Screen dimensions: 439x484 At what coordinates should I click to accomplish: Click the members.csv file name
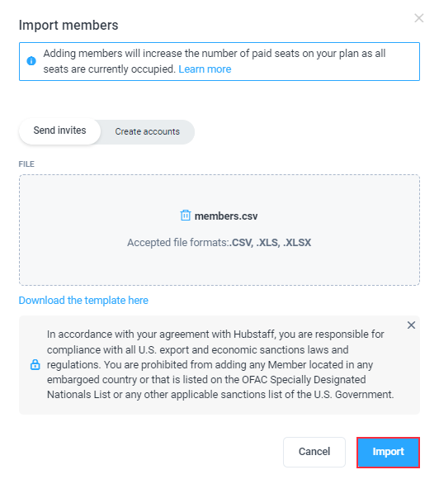click(226, 216)
